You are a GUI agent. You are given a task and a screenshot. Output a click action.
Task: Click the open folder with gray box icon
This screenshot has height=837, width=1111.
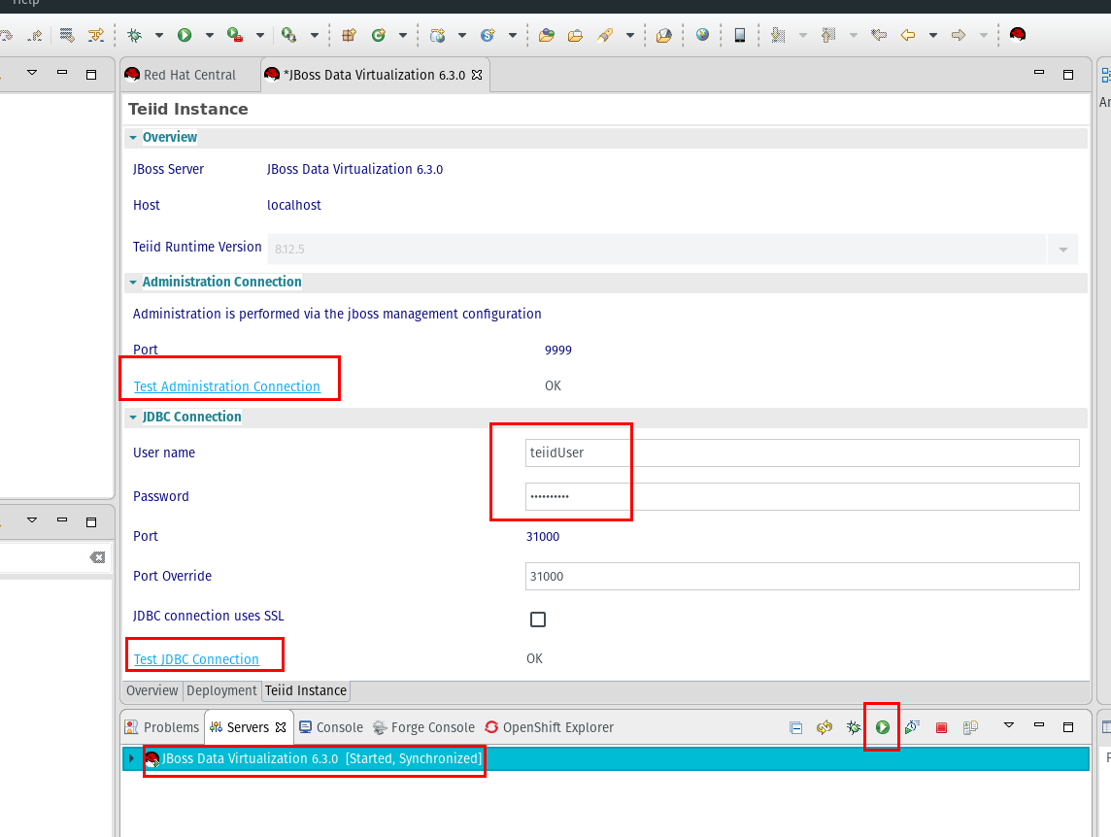click(x=664, y=35)
